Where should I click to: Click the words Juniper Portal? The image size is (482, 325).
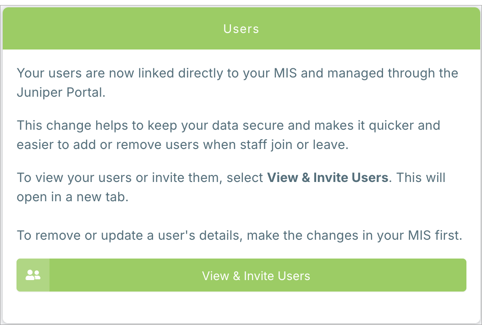point(61,92)
